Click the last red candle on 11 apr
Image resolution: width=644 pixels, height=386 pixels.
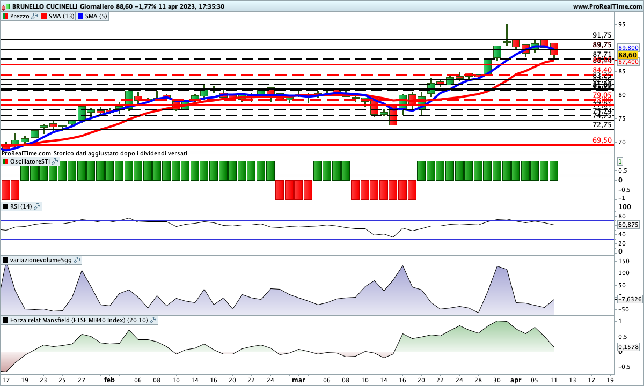[x=554, y=49]
